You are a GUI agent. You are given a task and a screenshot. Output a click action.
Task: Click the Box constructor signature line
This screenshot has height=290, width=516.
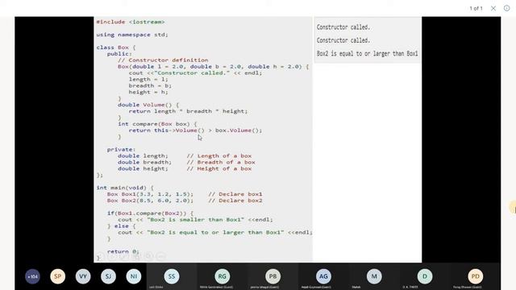point(213,66)
